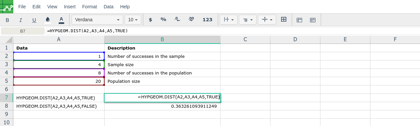Open the font size 10 dropdown

[x=133, y=20]
